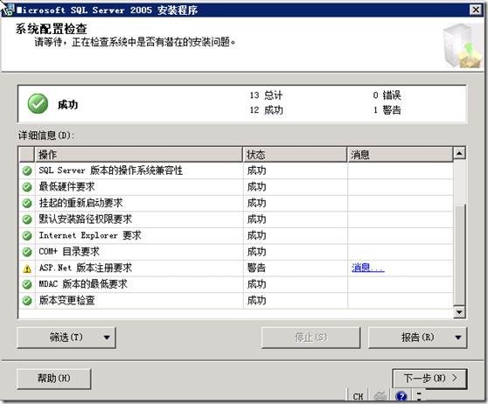This screenshot has height=404, width=488.
Task: Click the yellow warning icon for ASP.Net 版本注册要求
Action: pyautogui.click(x=27, y=268)
